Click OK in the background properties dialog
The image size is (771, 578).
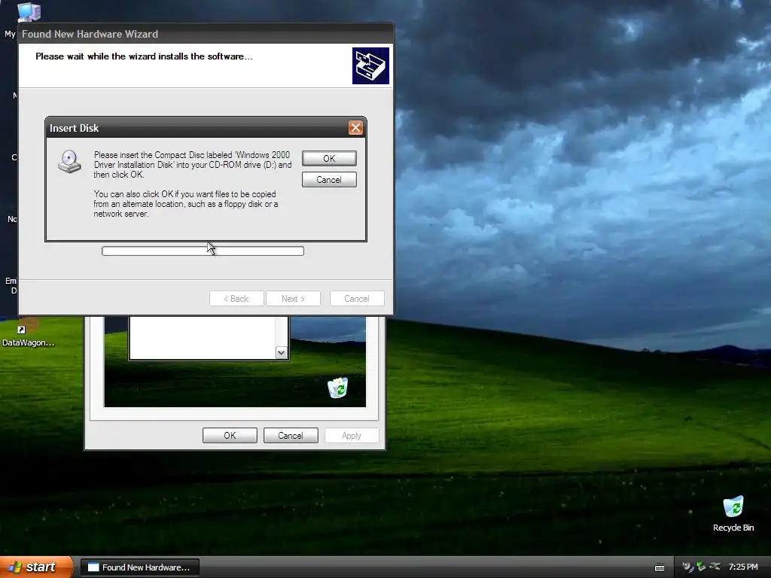click(x=230, y=436)
